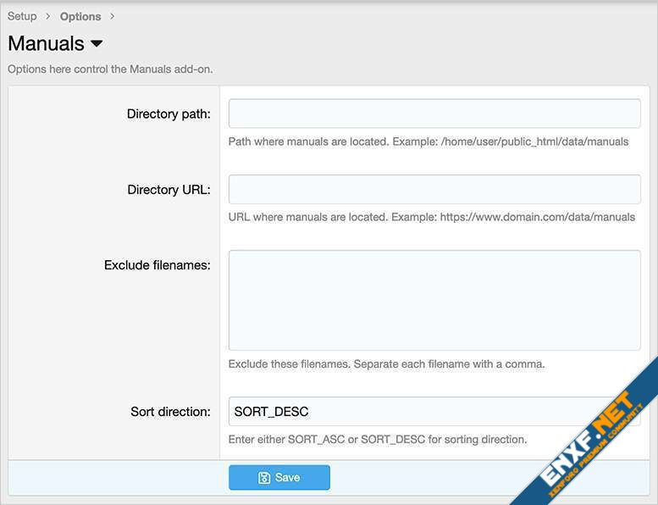Click the "Directory path:" label
This screenshot has width=658, height=505.
click(x=169, y=114)
